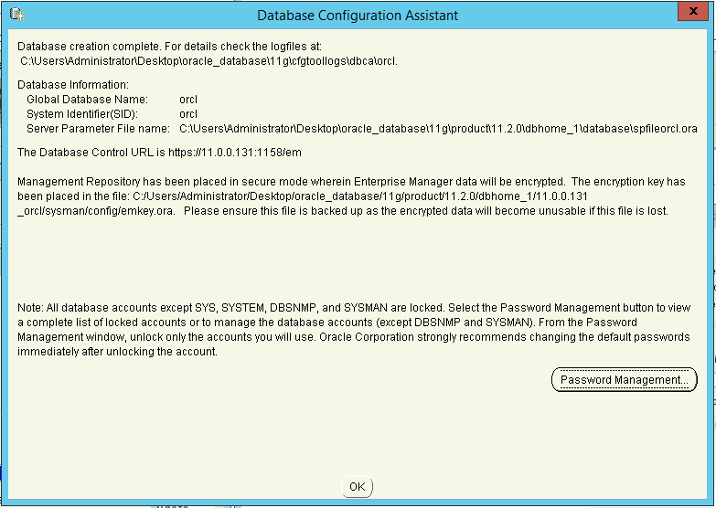
Task: Click the System Identifier(SID) value orcl
Action: pos(188,114)
